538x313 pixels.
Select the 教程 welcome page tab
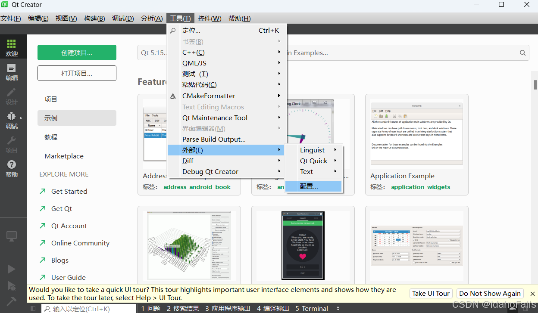pos(77,137)
